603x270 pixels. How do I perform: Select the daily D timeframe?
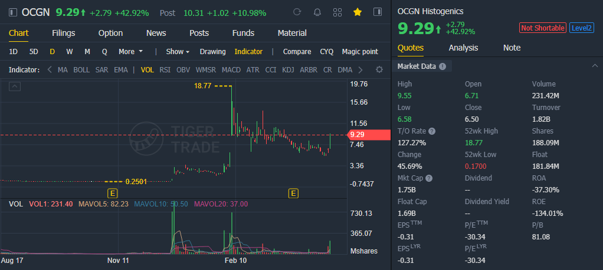[x=53, y=51]
